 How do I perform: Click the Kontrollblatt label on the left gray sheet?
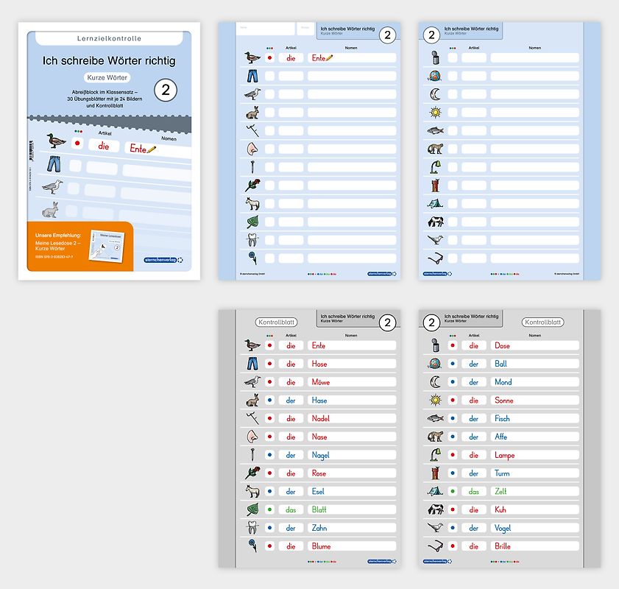(x=276, y=322)
